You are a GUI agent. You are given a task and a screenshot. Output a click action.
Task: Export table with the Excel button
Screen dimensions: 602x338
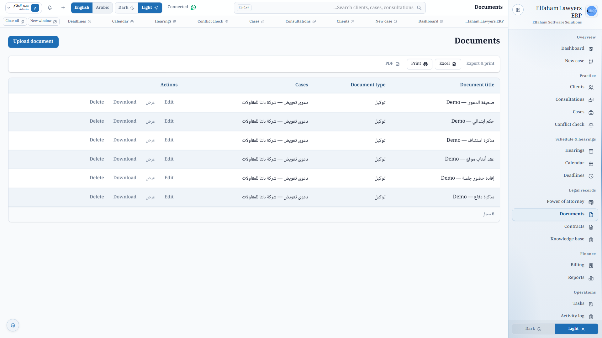(448, 64)
